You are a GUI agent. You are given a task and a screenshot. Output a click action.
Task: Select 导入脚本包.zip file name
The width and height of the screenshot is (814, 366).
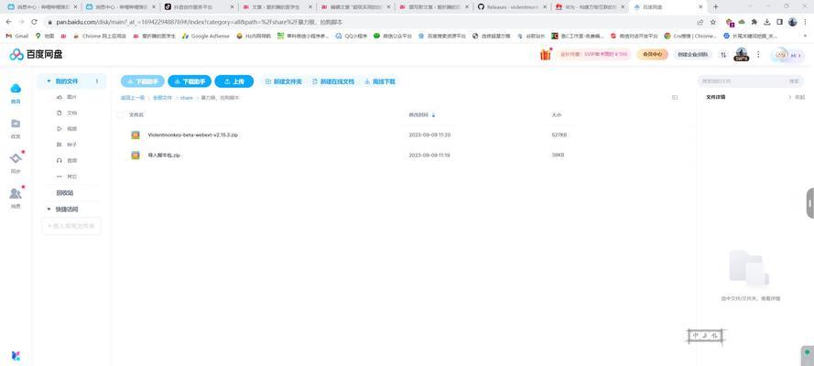[x=164, y=155]
